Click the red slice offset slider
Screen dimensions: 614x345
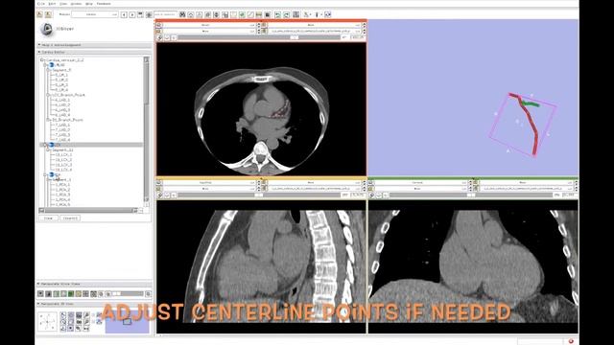coord(258,37)
